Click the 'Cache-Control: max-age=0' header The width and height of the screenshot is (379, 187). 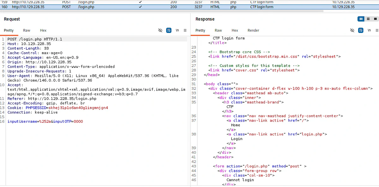click(35, 53)
